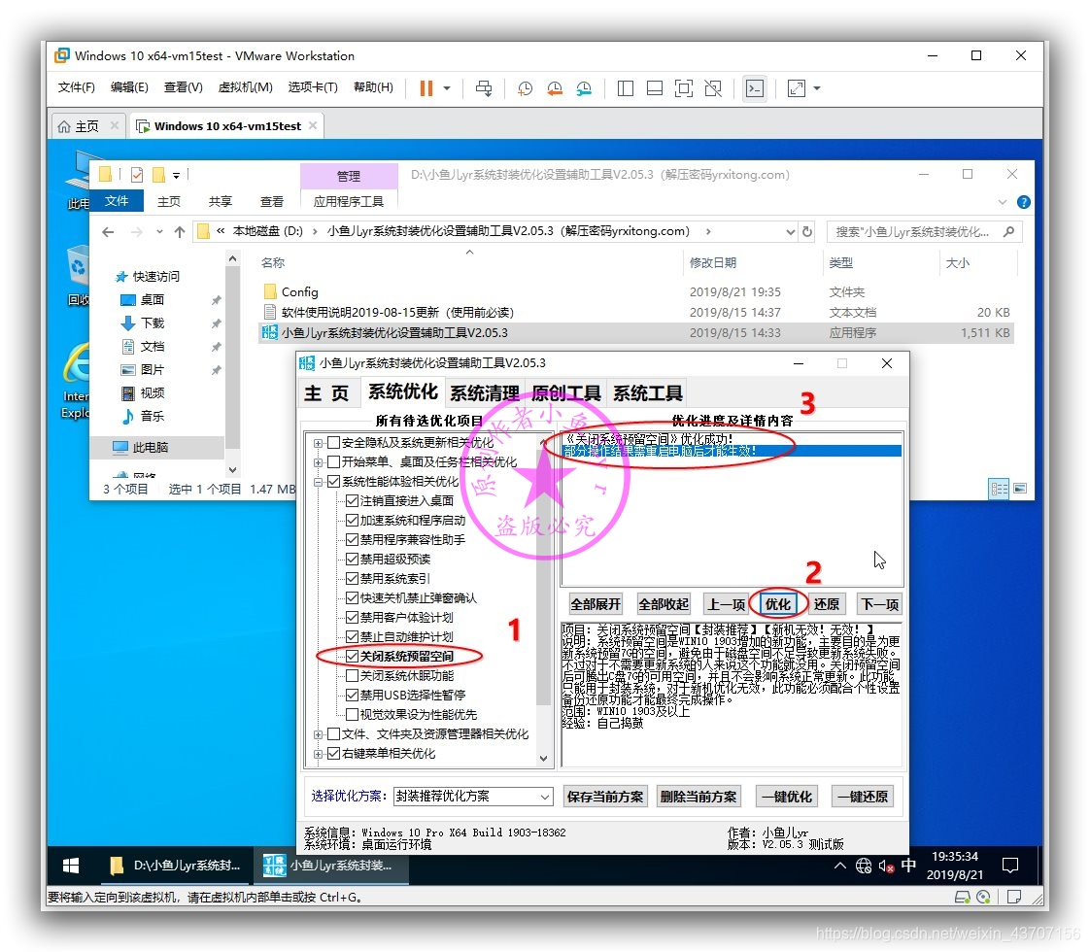The height and width of the screenshot is (952, 1090).
Task: Open Explorer address history dropdown
Action: [x=791, y=231]
